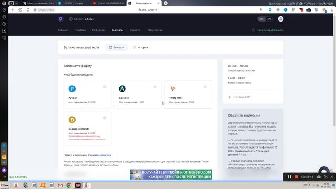This screenshot has height=189, width=336.
Task: Open the Telegram-чат menu item
Action: pyautogui.click(x=155, y=30)
